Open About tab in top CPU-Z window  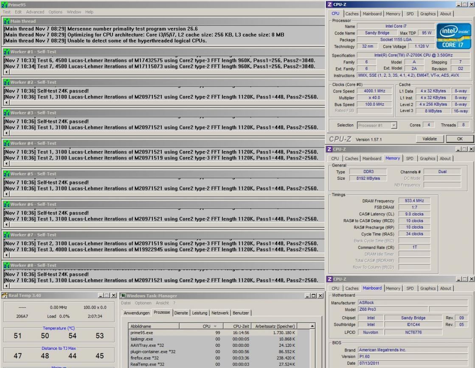click(x=445, y=14)
